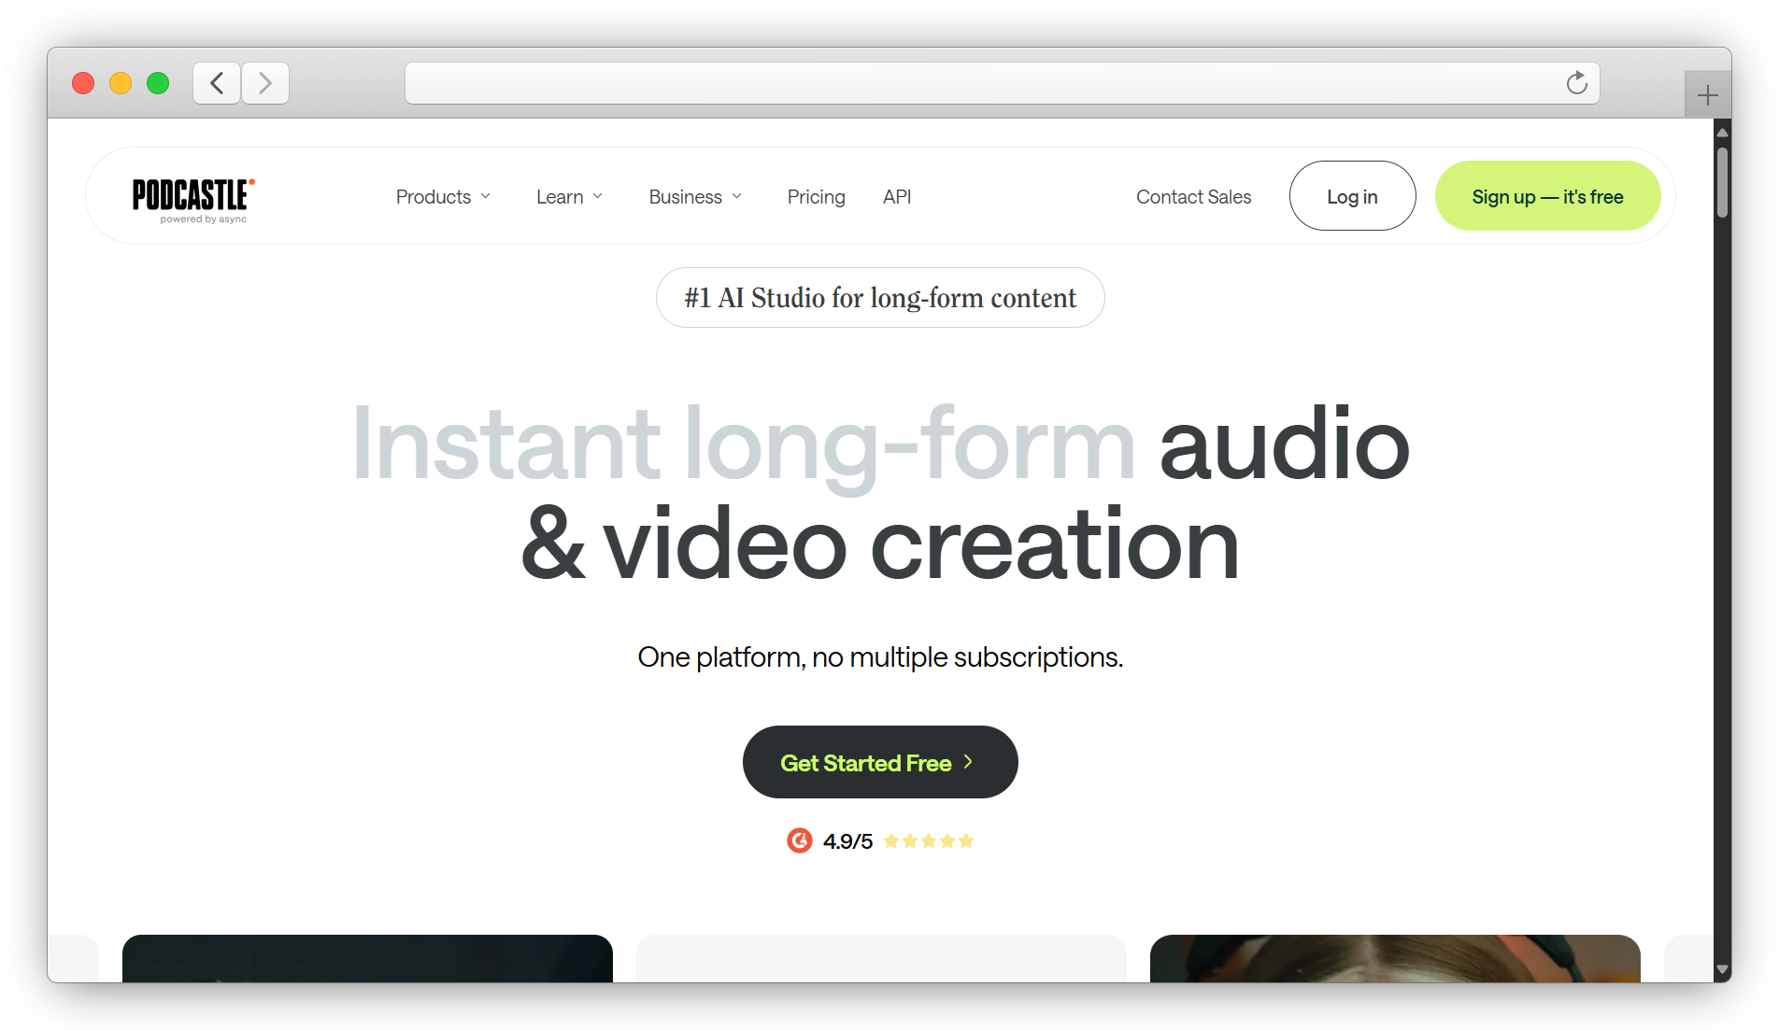Click the browser forward navigation arrow
Screen dimensions: 1779x1030
[265, 82]
